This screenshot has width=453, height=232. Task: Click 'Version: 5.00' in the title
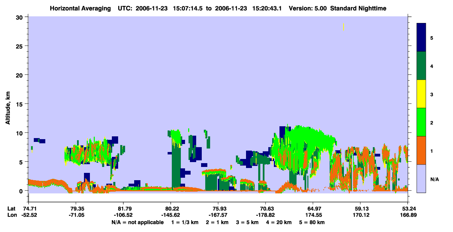(308, 8)
